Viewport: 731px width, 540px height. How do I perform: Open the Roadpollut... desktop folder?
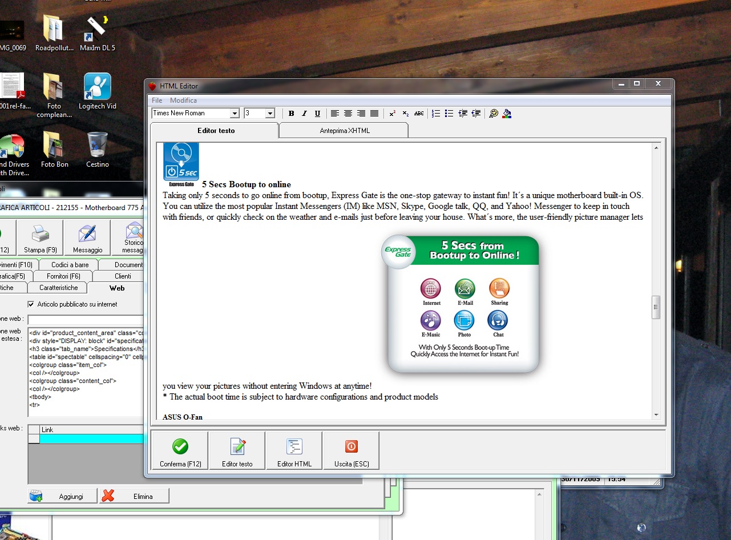(54, 33)
